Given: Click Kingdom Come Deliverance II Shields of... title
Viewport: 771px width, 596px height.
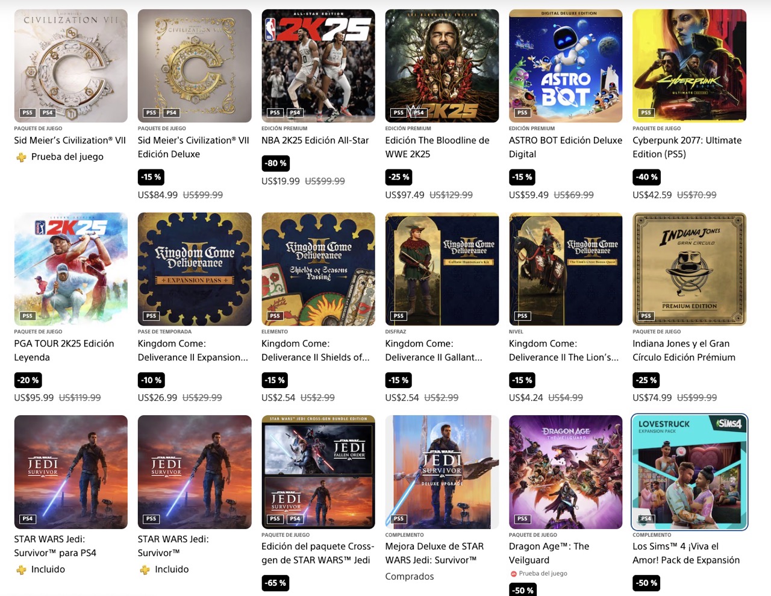Looking at the screenshot, I should tap(316, 350).
